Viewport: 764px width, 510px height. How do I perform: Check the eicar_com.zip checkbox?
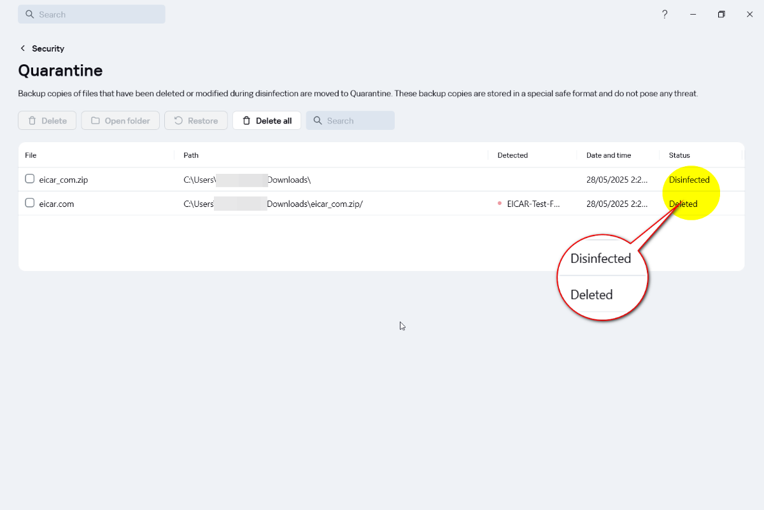coord(30,179)
